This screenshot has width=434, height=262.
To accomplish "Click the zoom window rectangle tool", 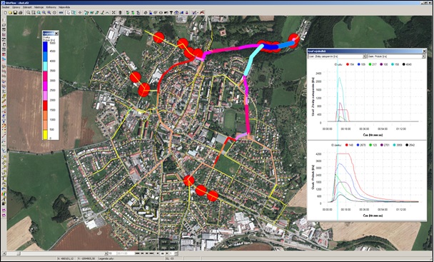I will [x=34, y=12].
